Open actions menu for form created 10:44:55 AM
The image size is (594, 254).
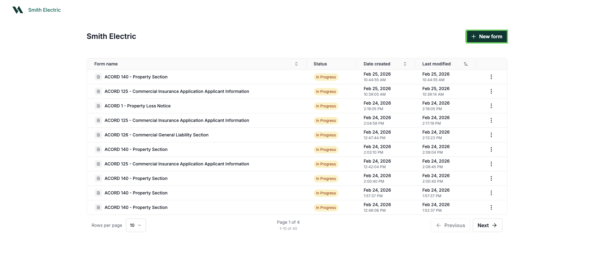pos(491,77)
